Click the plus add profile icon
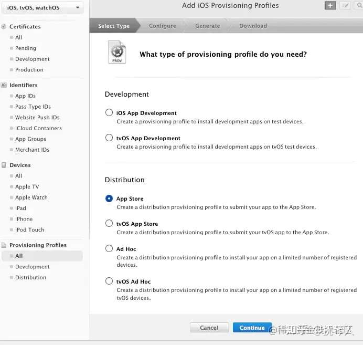 pos(330,6)
